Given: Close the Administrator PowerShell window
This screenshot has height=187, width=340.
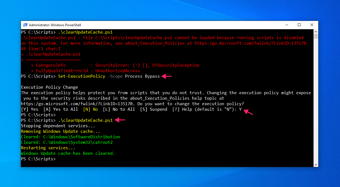Looking at the screenshot, I should click(312, 25).
